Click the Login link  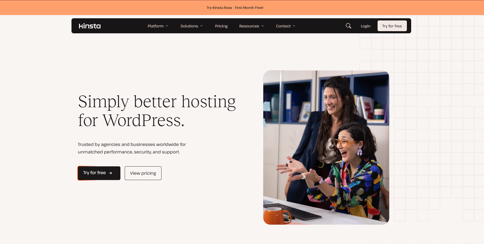pyautogui.click(x=365, y=26)
